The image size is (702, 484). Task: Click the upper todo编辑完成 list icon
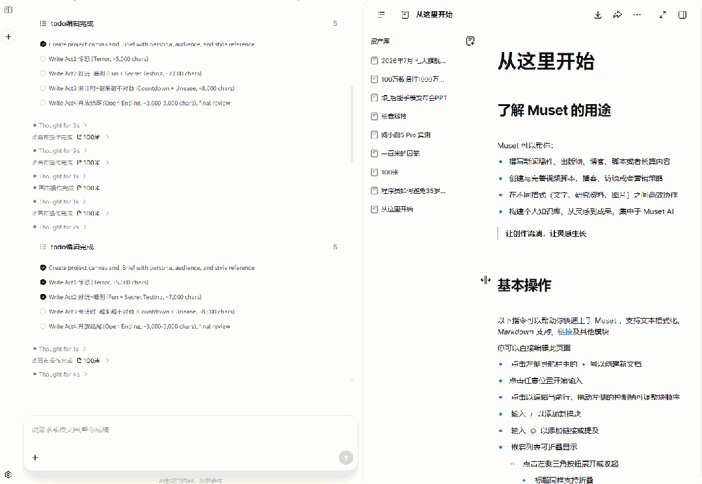tap(43, 23)
